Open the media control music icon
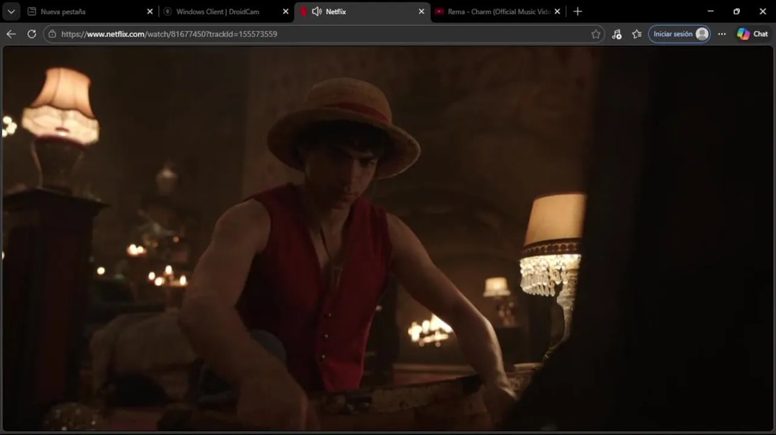 point(616,34)
